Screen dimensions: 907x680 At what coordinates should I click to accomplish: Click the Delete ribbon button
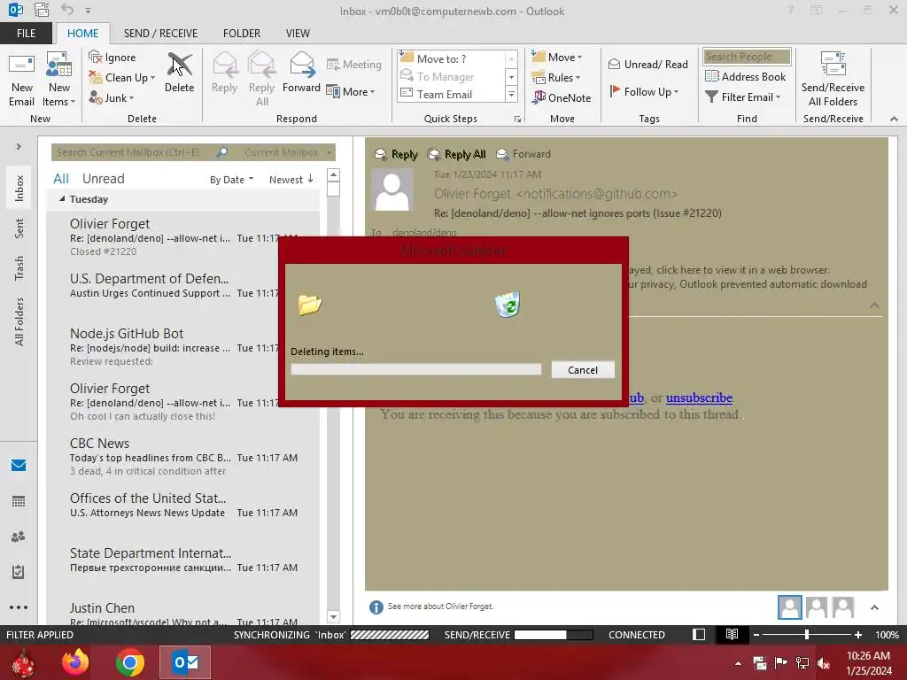179,73
